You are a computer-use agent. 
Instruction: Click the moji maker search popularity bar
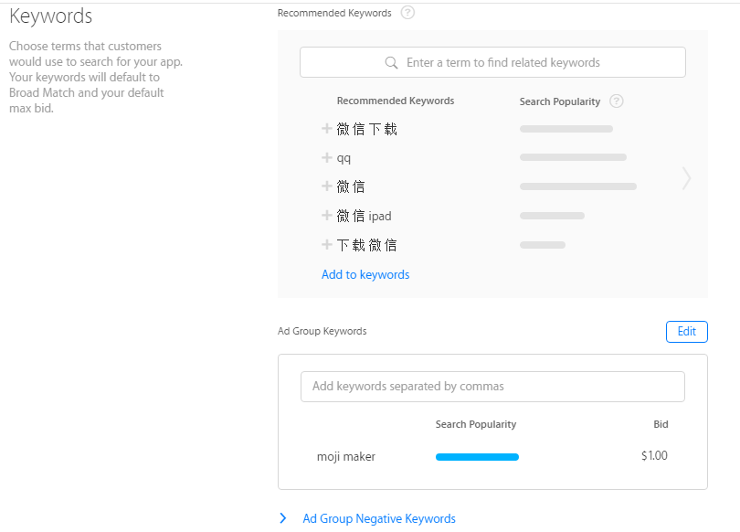pyautogui.click(x=477, y=457)
